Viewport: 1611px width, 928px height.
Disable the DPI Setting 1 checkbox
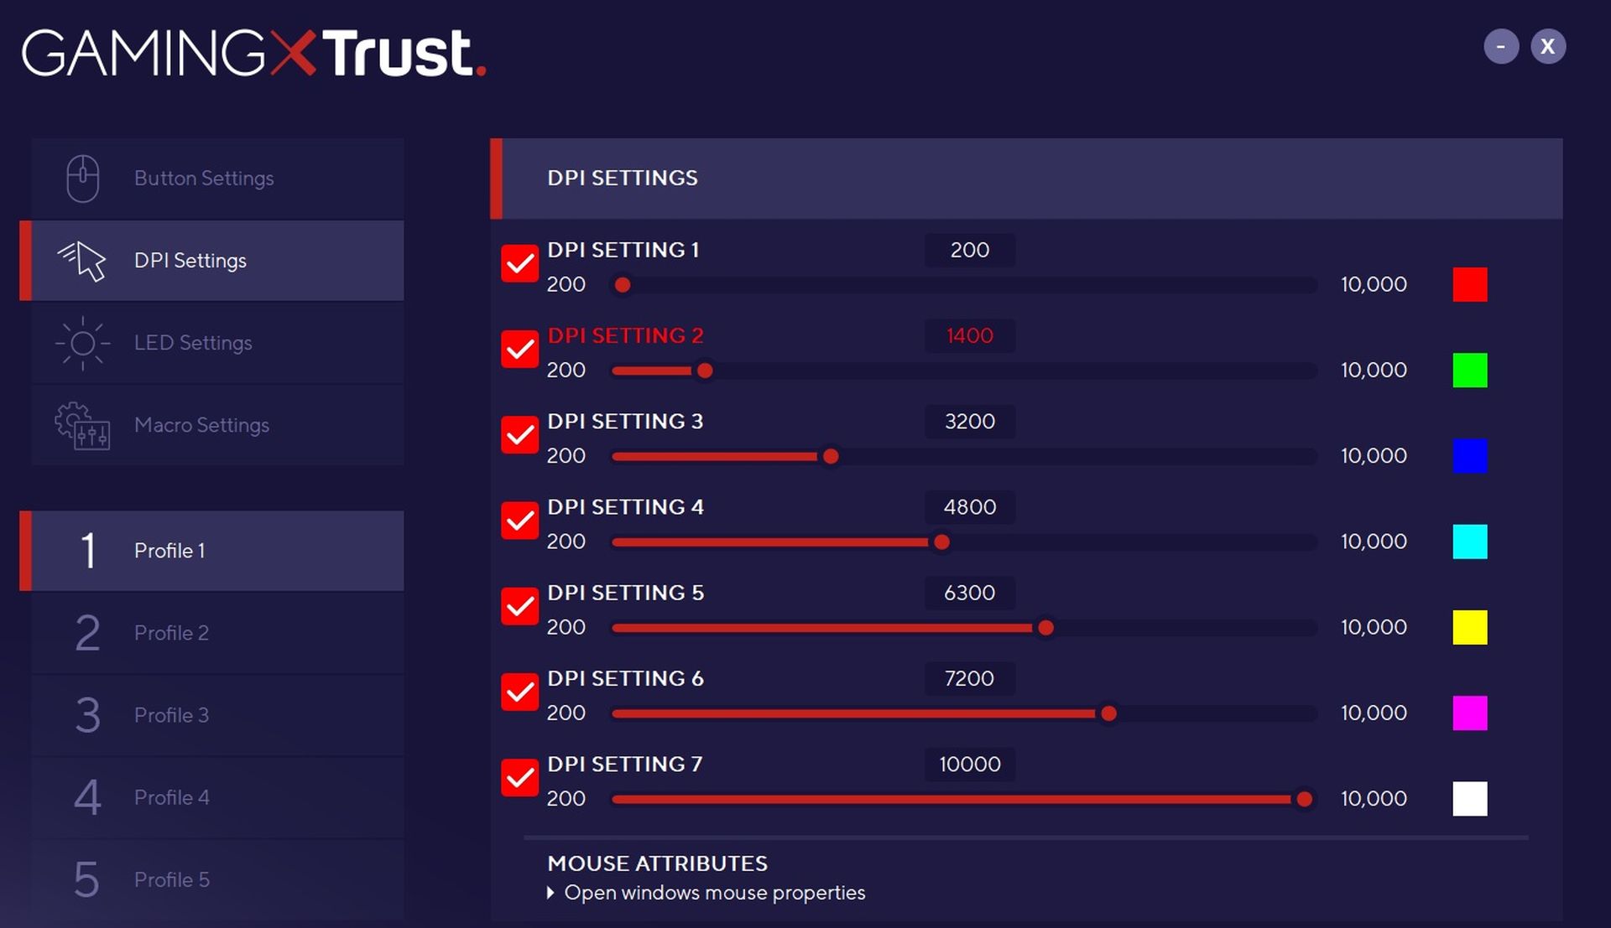520,264
